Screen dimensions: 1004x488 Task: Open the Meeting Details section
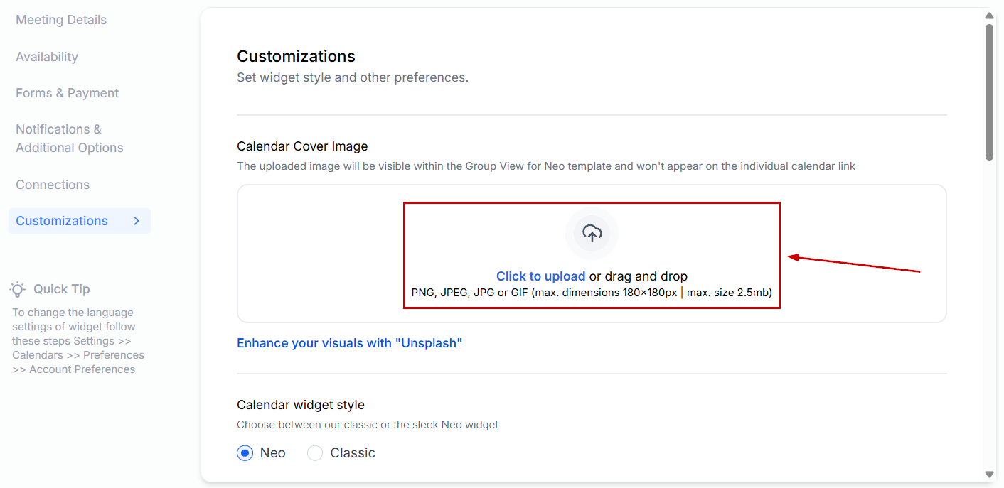[x=61, y=20]
